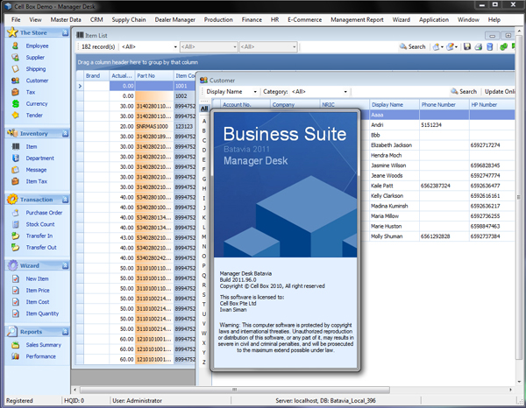Click Update Online button in Customer window

(499, 91)
